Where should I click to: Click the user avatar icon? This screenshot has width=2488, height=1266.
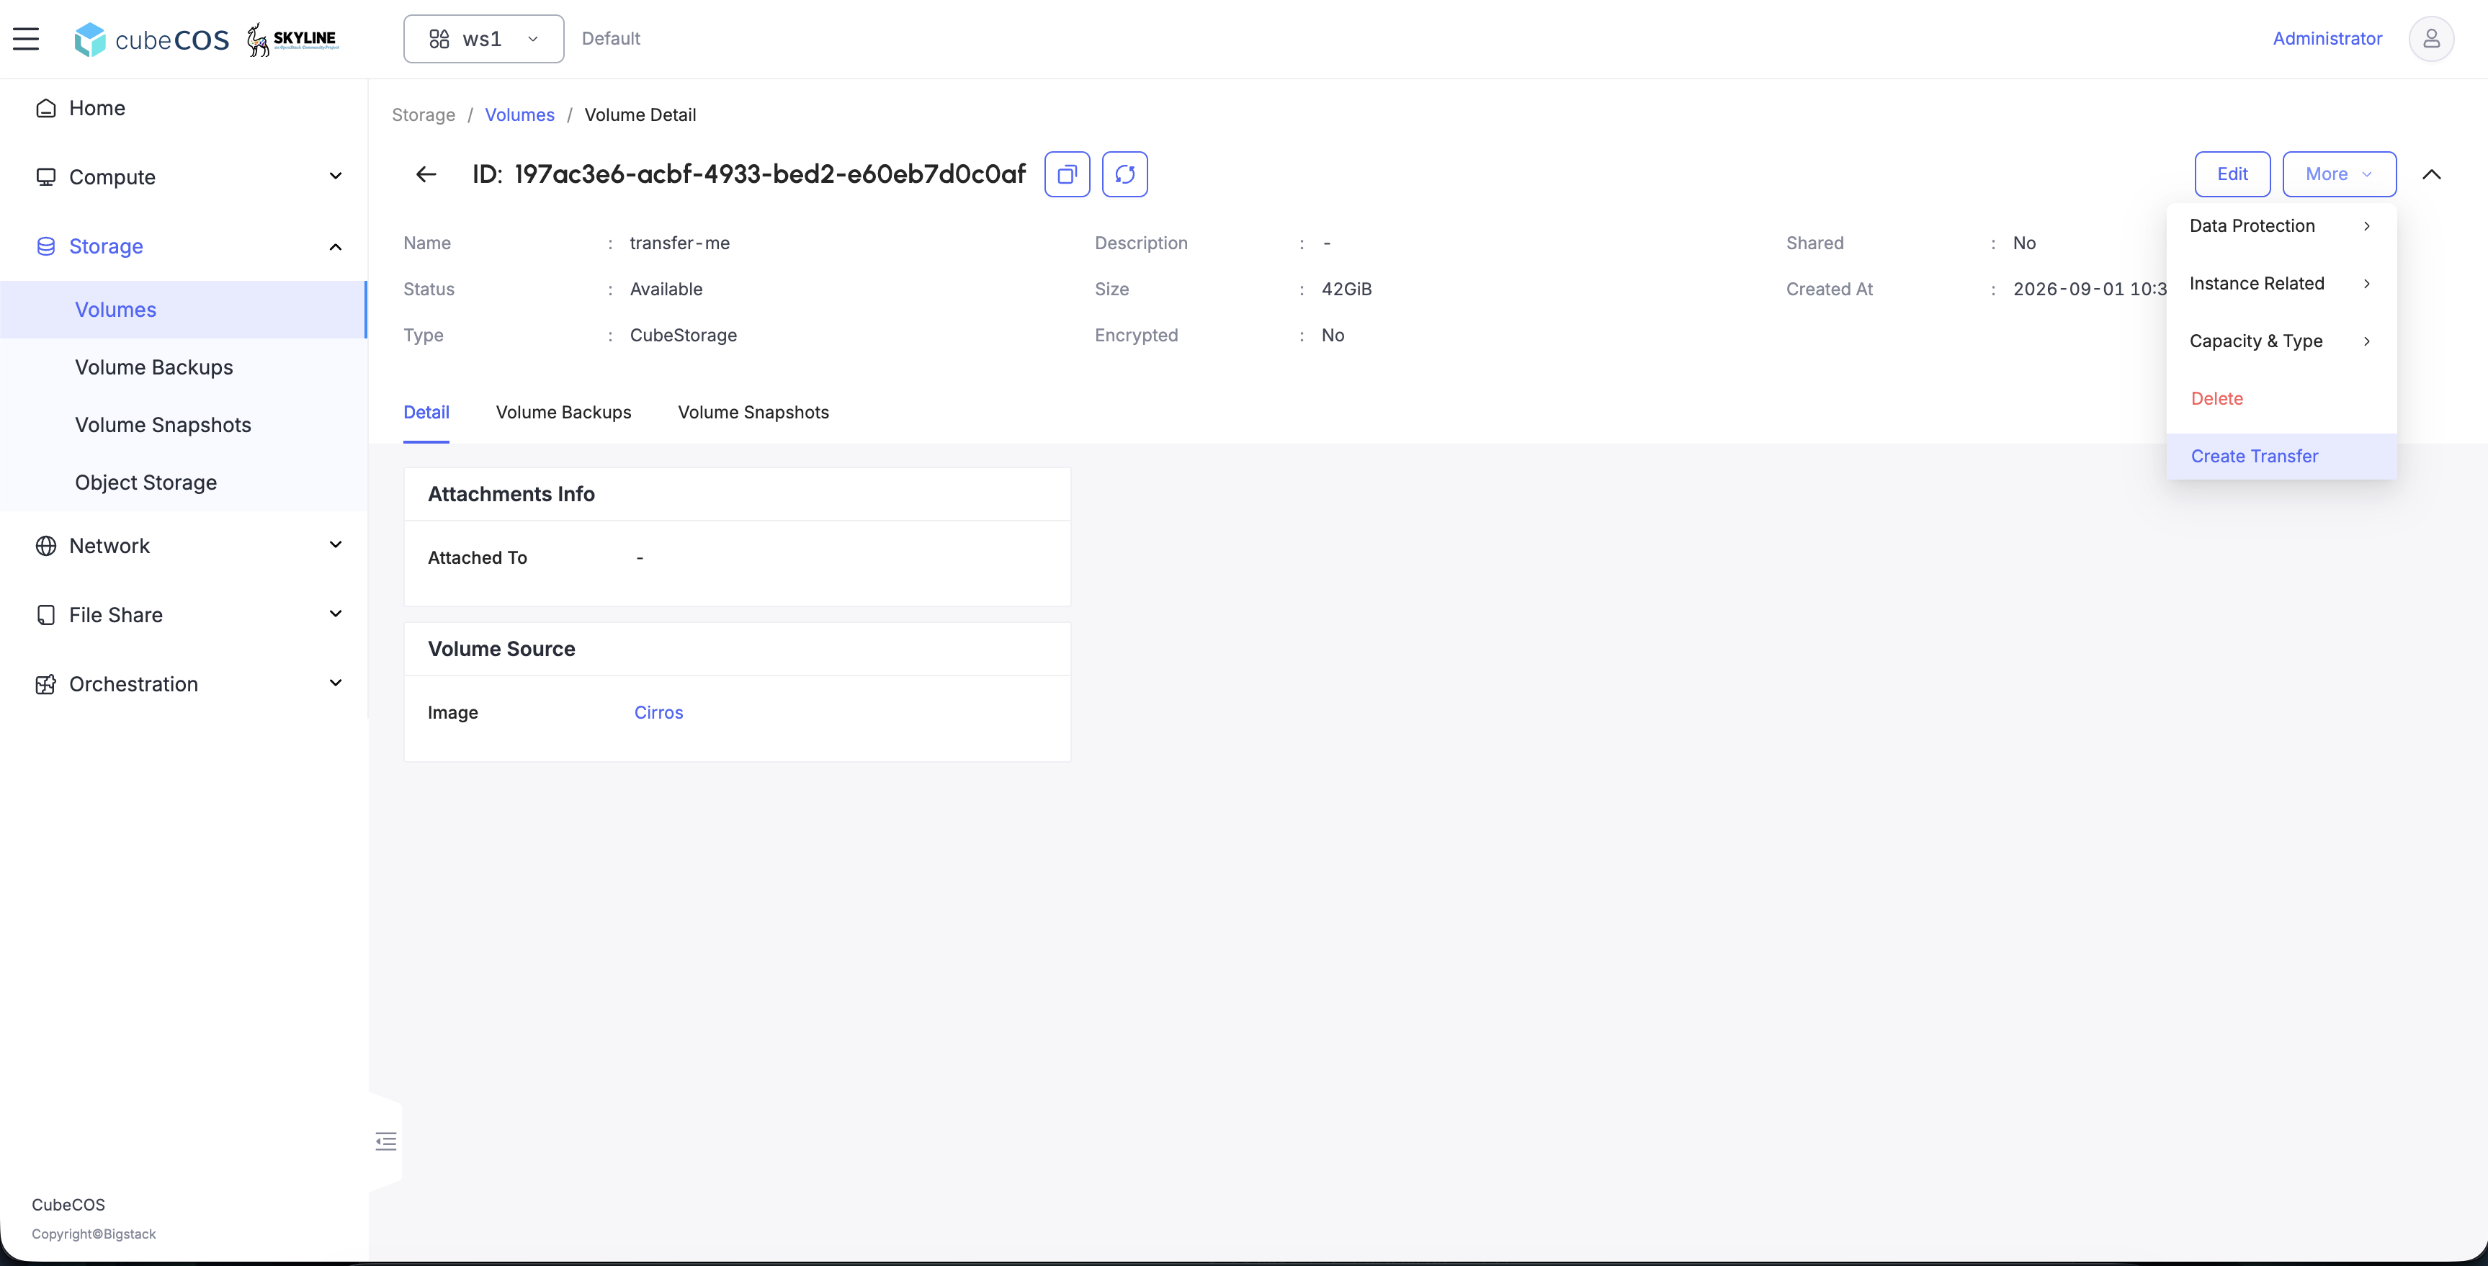click(2431, 39)
